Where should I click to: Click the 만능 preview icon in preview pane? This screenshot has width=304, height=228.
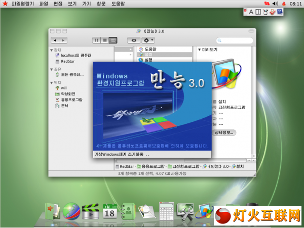226,74
